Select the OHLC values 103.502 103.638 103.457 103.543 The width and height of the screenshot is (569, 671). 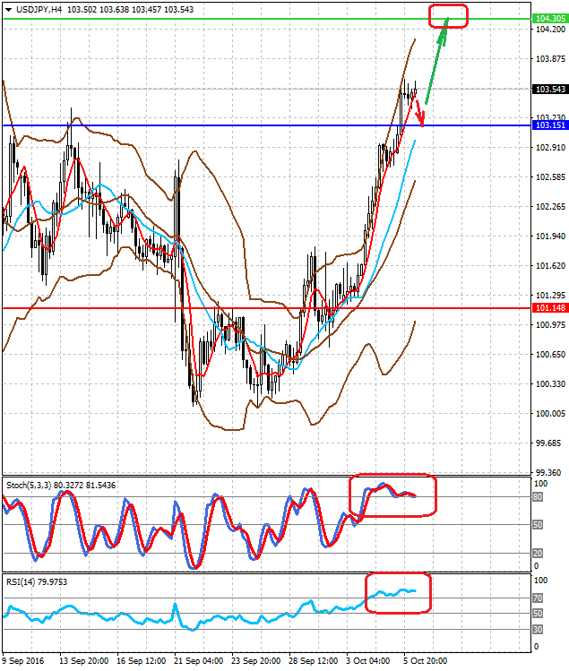131,10
